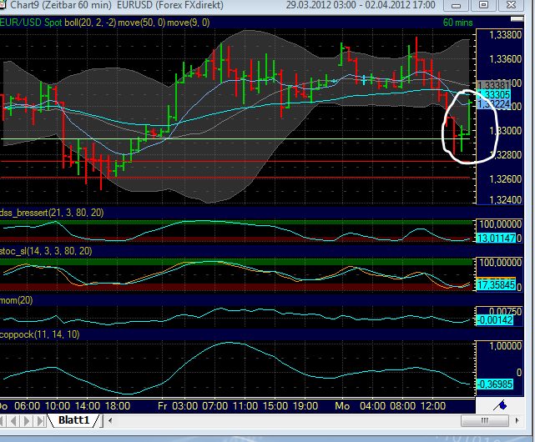
Task: Click the 10:00 time axis label
Action: coord(58,406)
